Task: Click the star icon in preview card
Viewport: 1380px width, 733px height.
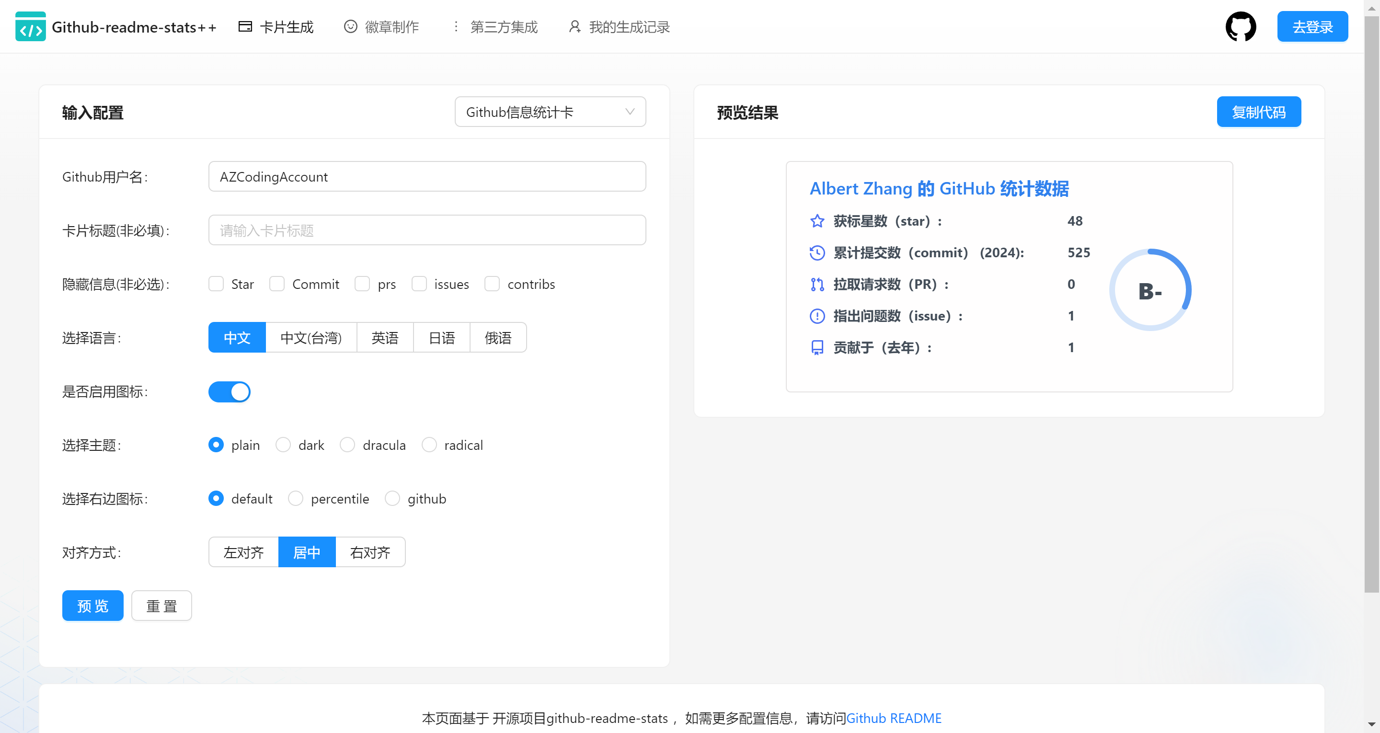Action: 817,221
